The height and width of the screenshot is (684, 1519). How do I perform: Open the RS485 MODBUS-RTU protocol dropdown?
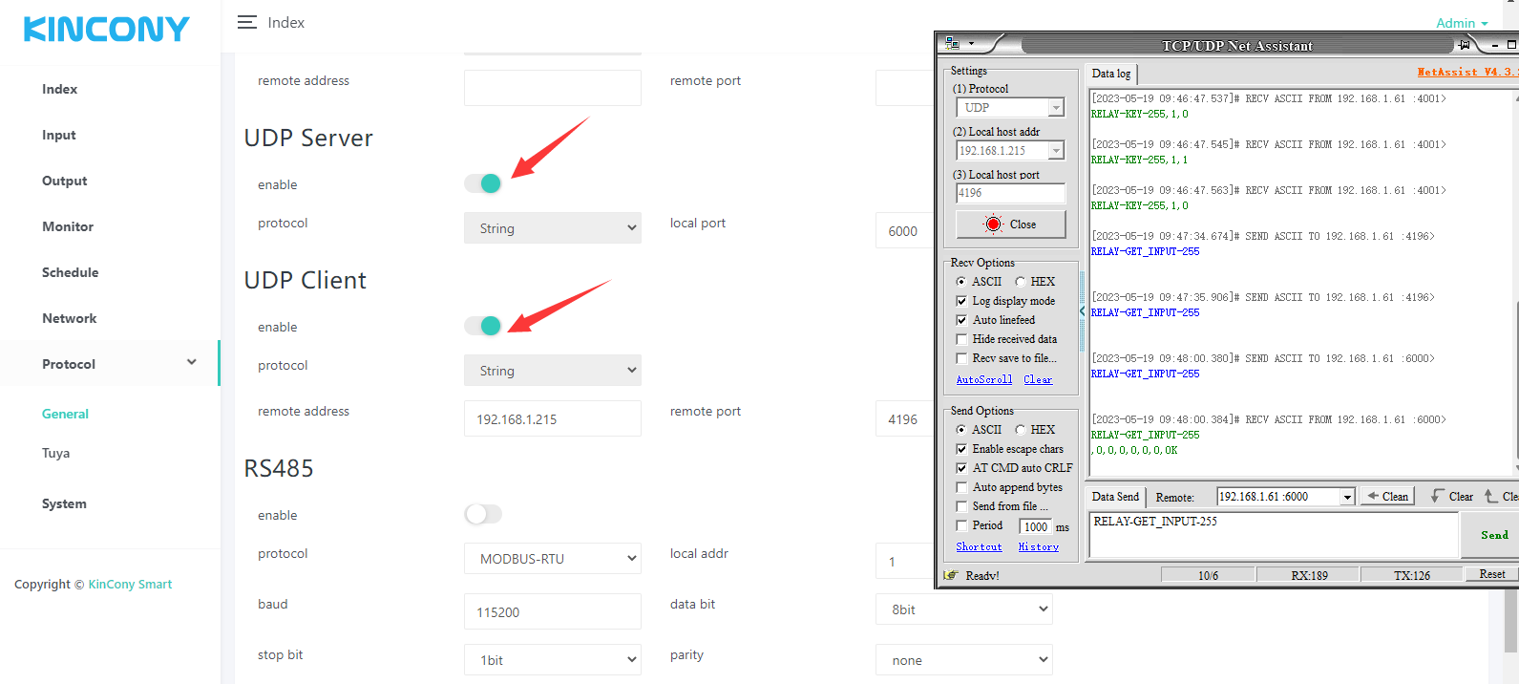pyautogui.click(x=552, y=559)
